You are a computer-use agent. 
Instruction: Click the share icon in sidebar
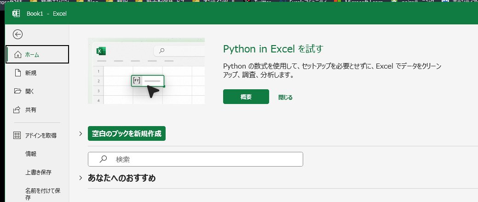pyautogui.click(x=17, y=110)
